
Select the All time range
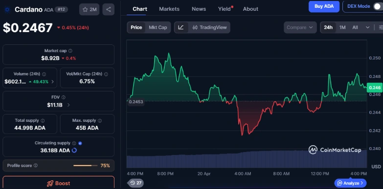(x=355, y=27)
